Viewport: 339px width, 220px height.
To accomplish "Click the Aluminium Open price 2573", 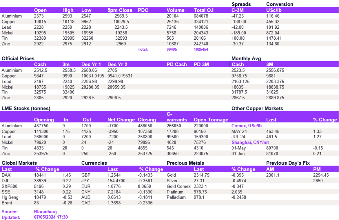I will tap(39, 16).
